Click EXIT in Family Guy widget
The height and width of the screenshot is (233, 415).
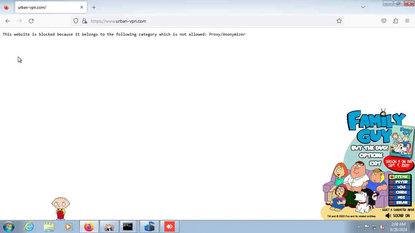[x=375, y=163]
